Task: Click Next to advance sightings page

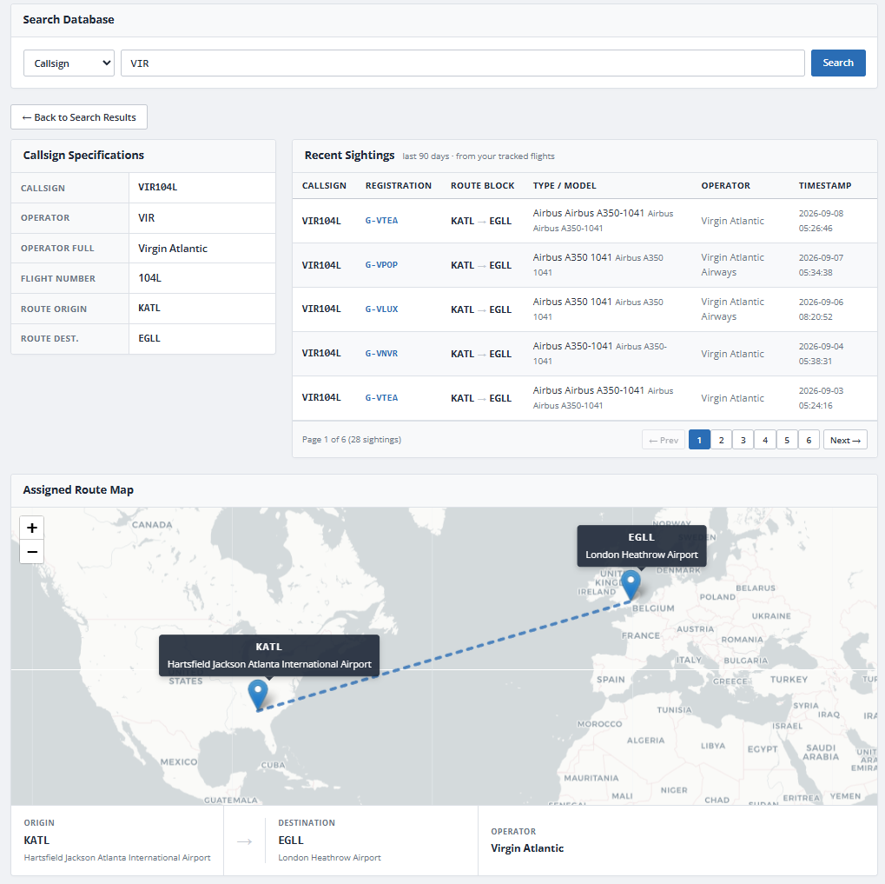Action: click(x=846, y=440)
